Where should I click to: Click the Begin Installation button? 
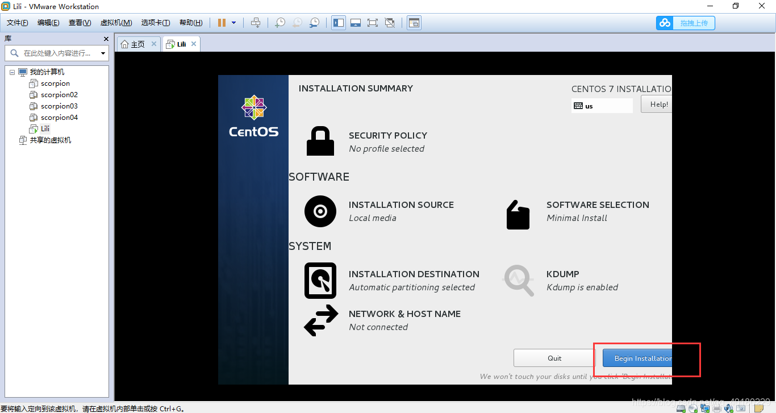click(637, 358)
